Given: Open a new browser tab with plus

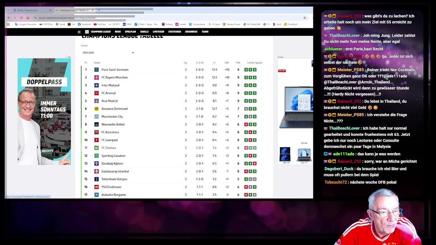Looking at the screenshot, I should (x=99, y=10).
